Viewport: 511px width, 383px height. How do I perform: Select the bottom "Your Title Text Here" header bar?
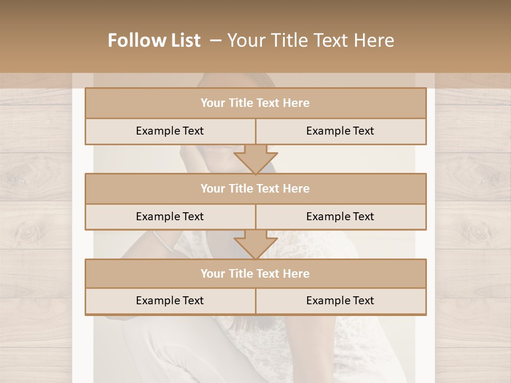tap(256, 273)
